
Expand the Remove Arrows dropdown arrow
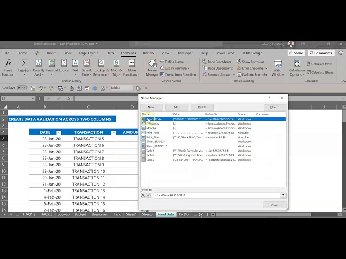[234, 74]
